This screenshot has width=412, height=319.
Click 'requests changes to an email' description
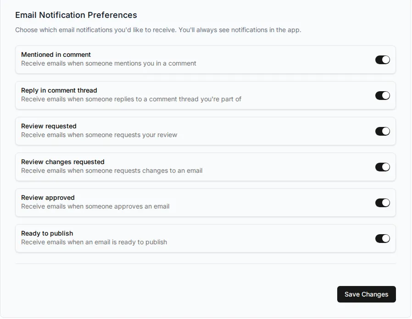pos(112,170)
